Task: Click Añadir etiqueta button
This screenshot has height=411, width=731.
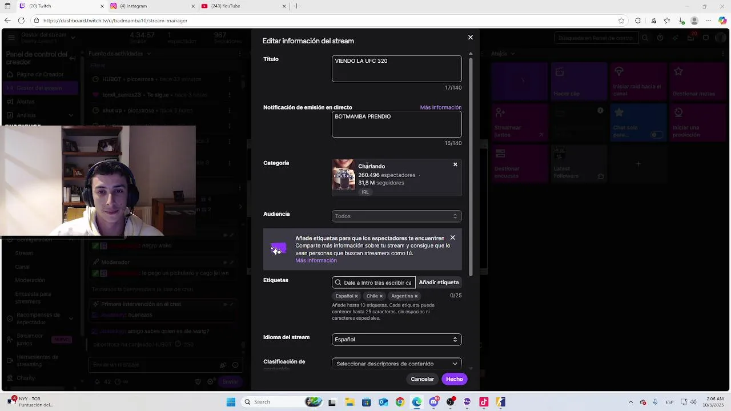Action: (439, 283)
